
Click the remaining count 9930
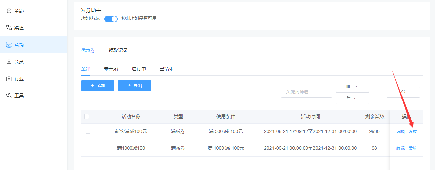click(374, 131)
